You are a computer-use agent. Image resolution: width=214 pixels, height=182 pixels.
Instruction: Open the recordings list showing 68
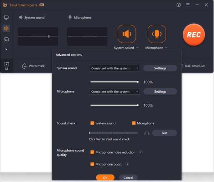click(x=6, y=66)
